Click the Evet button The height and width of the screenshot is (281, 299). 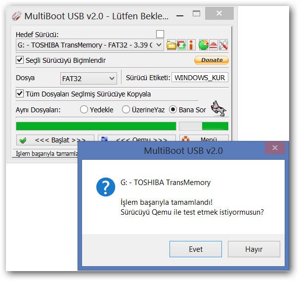click(x=196, y=249)
